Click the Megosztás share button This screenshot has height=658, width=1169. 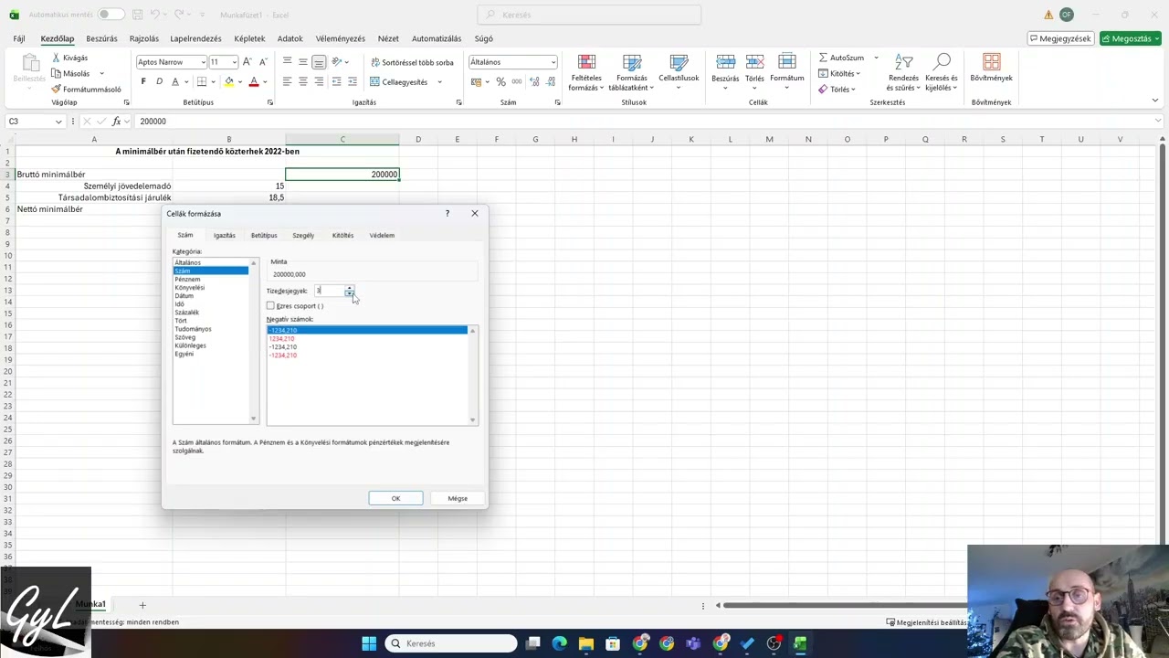tap(1131, 38)
